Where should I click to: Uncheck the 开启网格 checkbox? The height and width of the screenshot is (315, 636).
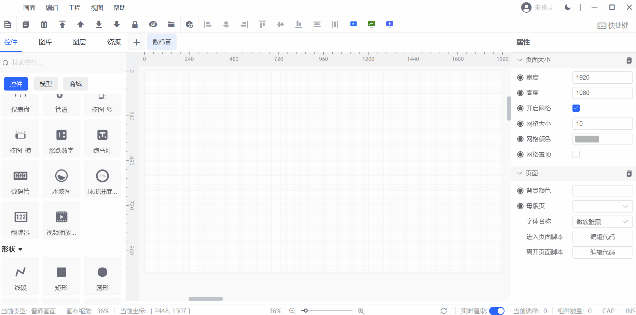point(576,108)
